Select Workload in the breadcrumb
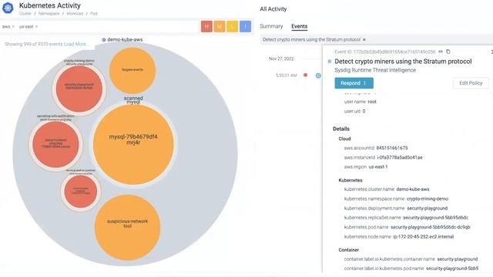Screen dimensions: 493x277 click(x=75, y=14)
